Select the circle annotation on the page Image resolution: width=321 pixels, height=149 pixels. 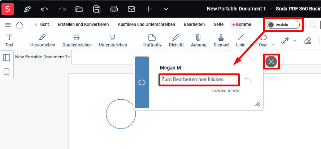(x=121, y=114)
